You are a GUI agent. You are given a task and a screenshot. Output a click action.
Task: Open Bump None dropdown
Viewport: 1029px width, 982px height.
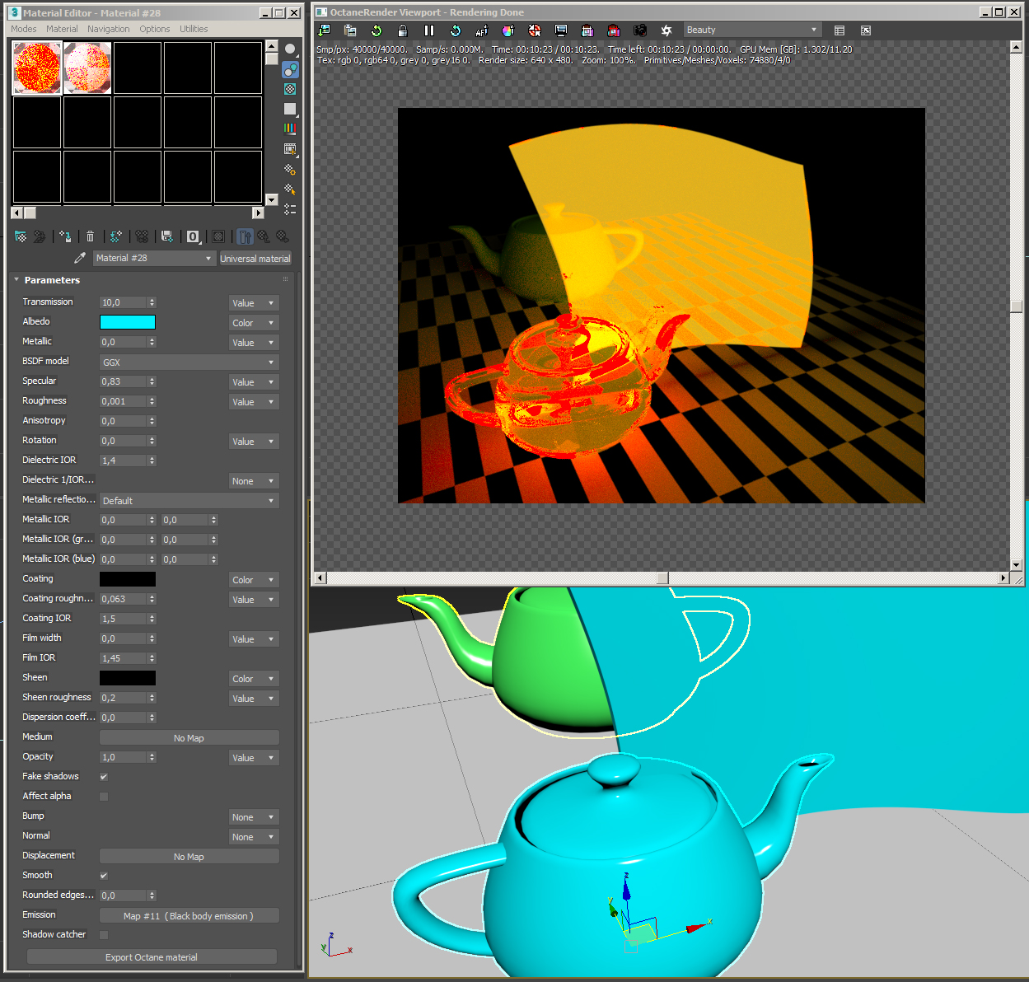tap(254, 817)
